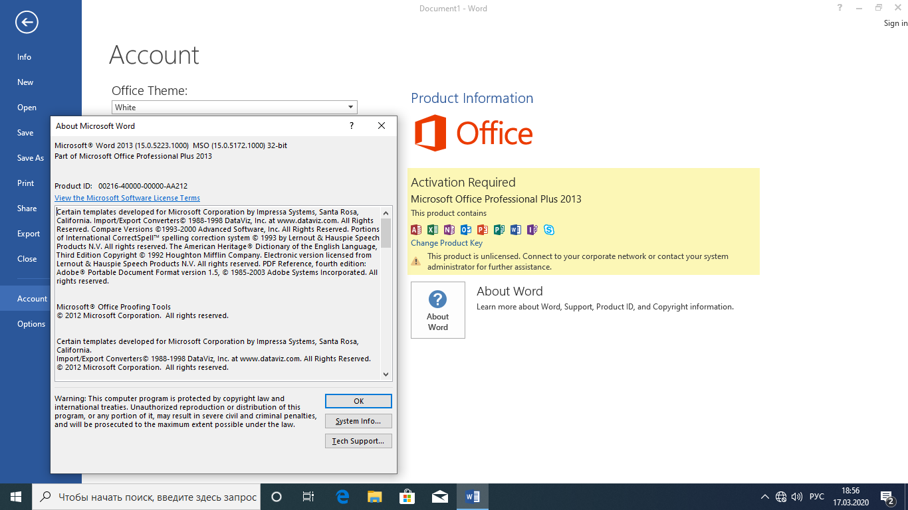Click the help question mark in About dialog
Image resolution: width=908 pixels, height=510 pixels.
click(x=352, y=126)
